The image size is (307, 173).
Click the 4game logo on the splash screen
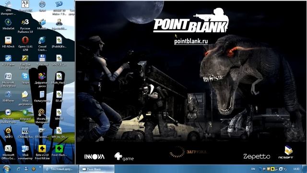coord(124,157)
